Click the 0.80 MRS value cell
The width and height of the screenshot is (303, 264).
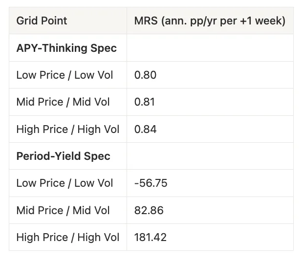click(x=210, y=75)
